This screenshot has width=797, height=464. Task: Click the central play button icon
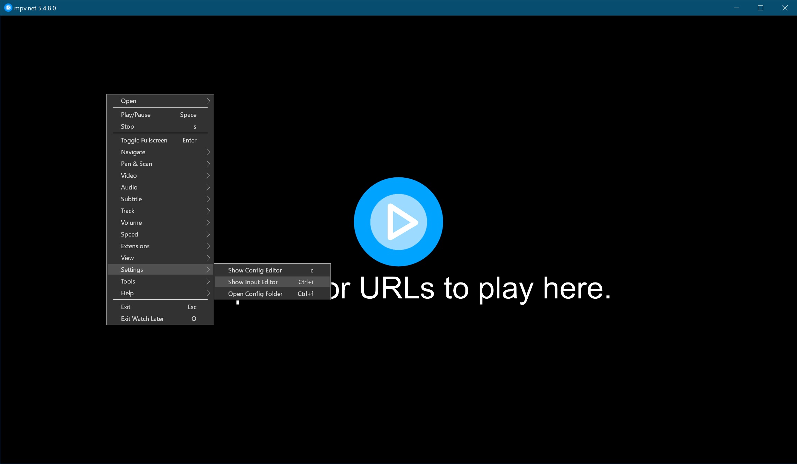[x=398, y=222]
